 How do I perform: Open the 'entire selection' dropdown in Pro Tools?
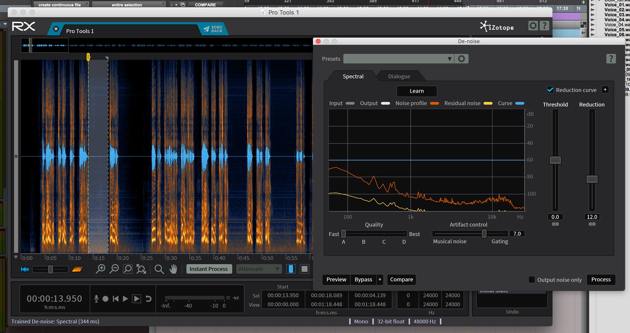click(129, 4)
